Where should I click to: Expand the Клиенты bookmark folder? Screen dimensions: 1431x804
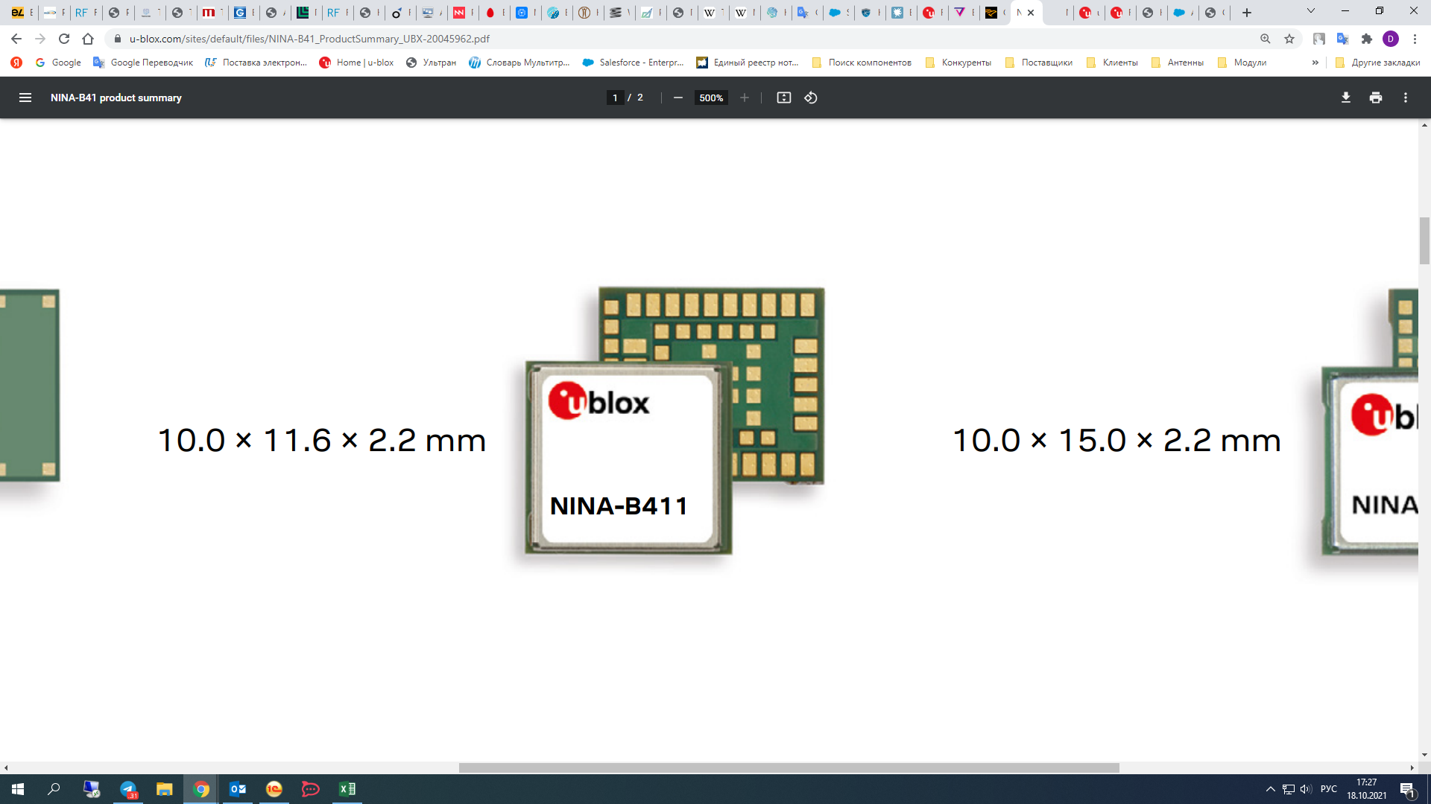click(x=1113, y=63)
